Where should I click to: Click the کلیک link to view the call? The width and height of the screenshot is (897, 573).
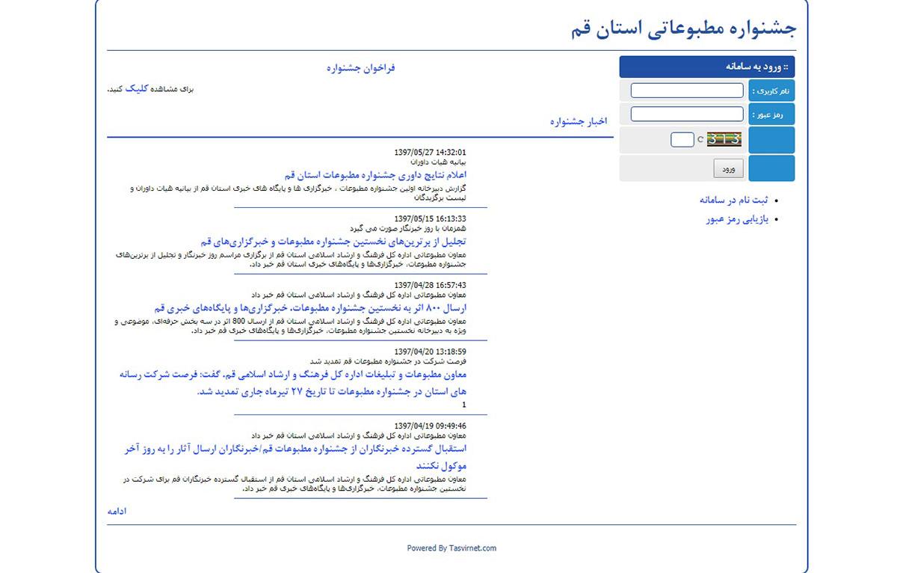pos(136,88)
